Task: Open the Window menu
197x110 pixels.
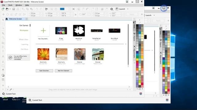Action: (x=18, y=5)
